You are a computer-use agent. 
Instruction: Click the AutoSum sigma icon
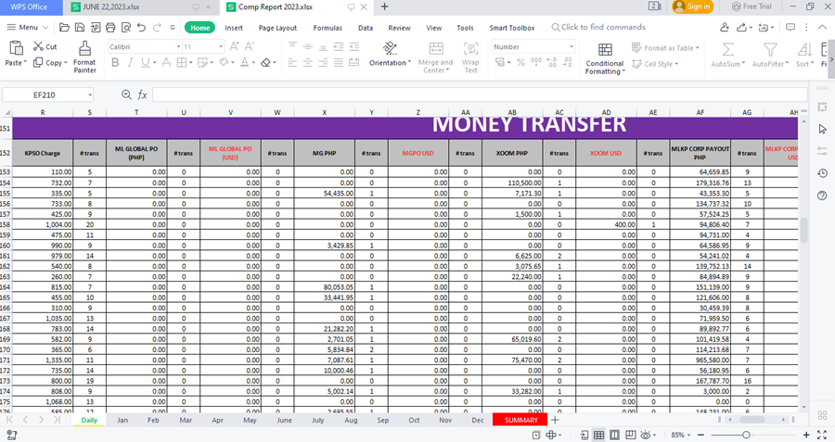[728, 50]
